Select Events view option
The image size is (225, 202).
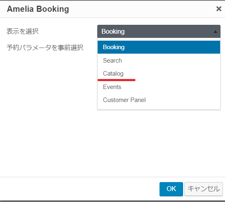(x=159, y=87)
